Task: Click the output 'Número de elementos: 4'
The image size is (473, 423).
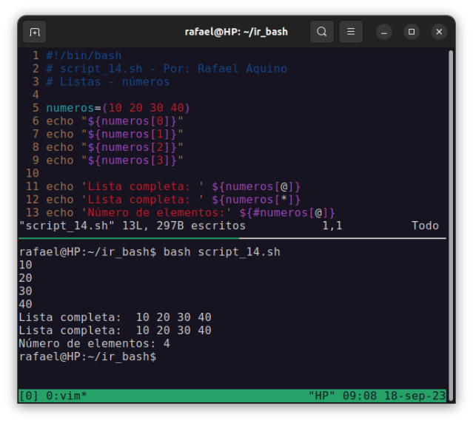Action: (x=95, y=343)
